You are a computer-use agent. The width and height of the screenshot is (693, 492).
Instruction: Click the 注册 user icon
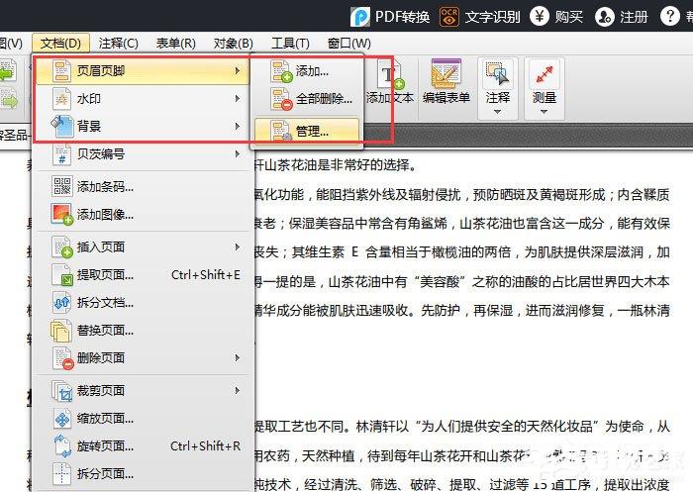pos(604,17)
